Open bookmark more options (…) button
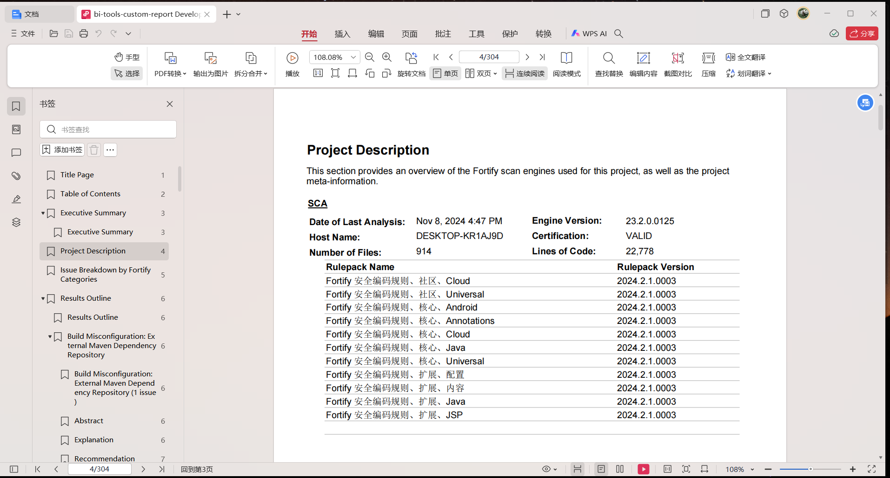 pyautogui.click(x=110, y=149)
